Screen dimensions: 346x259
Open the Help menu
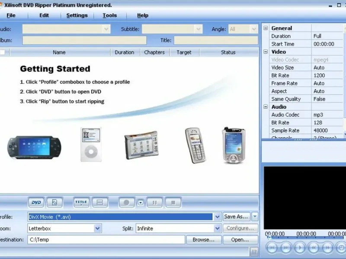click(143, 16)
